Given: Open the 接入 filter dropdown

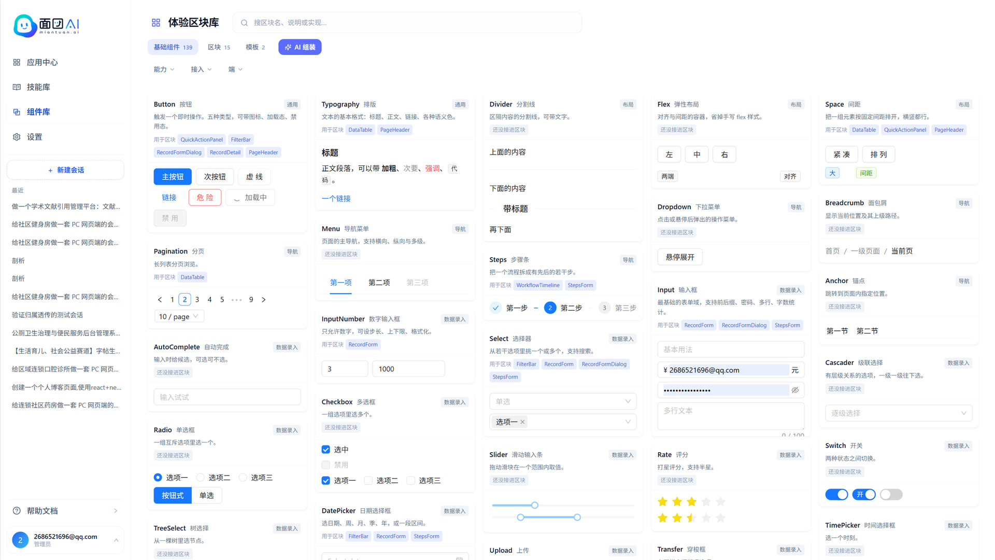Looking at the screenshot, I should click(x=201, y=69).
